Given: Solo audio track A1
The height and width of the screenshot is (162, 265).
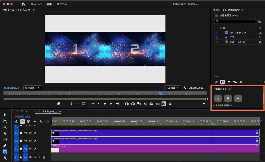Looking at the screenshot, I should (x=39, y=157).
